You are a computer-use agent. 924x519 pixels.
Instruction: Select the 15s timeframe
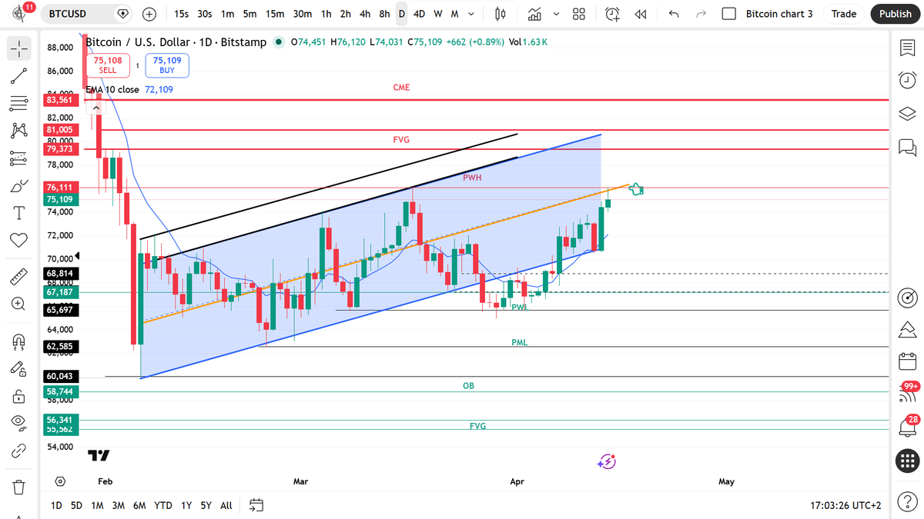pyautogui.click(x=181, y=14)
